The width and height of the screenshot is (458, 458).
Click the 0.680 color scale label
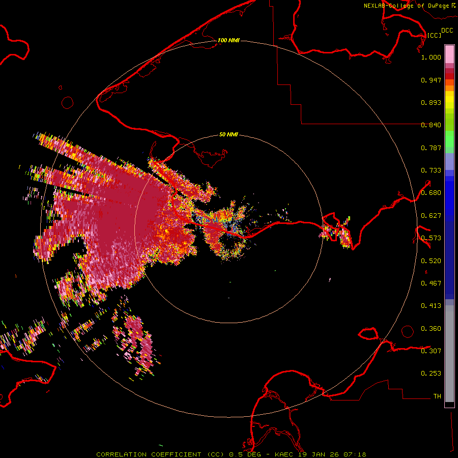(x=431, y=193)
